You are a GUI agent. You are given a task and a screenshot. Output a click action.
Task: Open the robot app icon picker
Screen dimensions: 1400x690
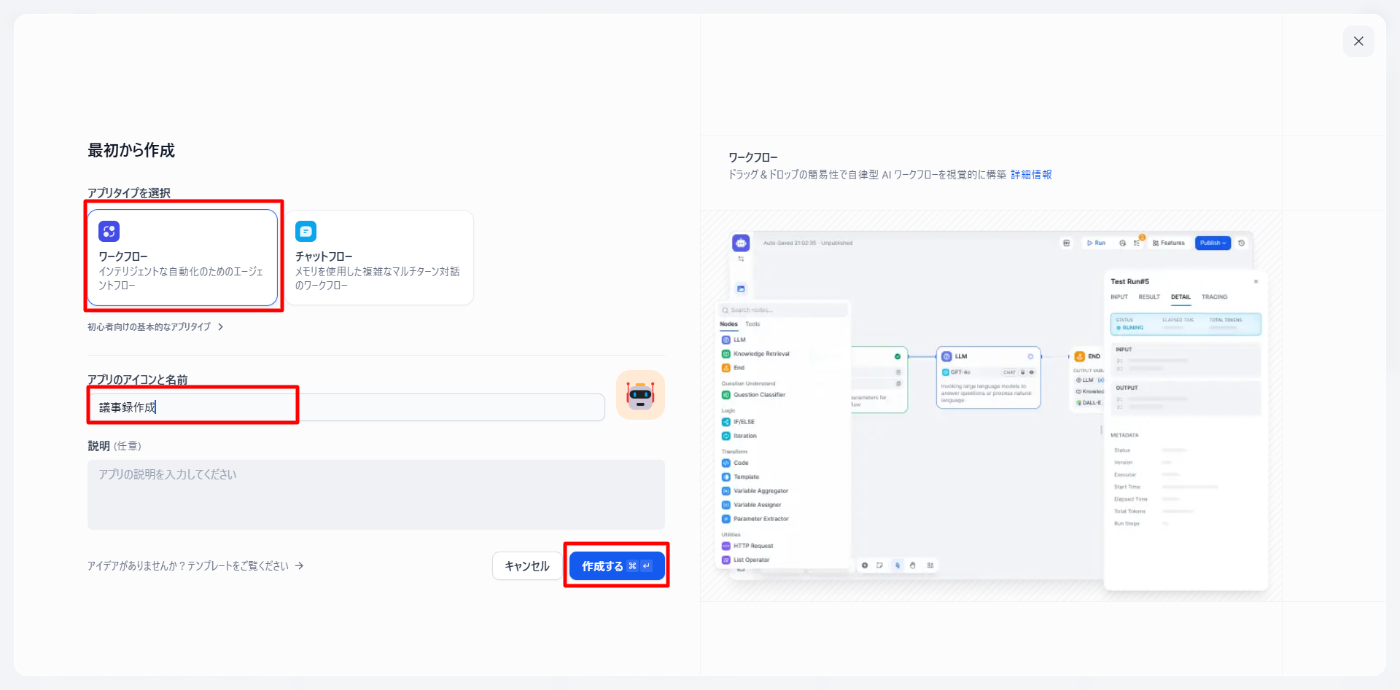640,395
